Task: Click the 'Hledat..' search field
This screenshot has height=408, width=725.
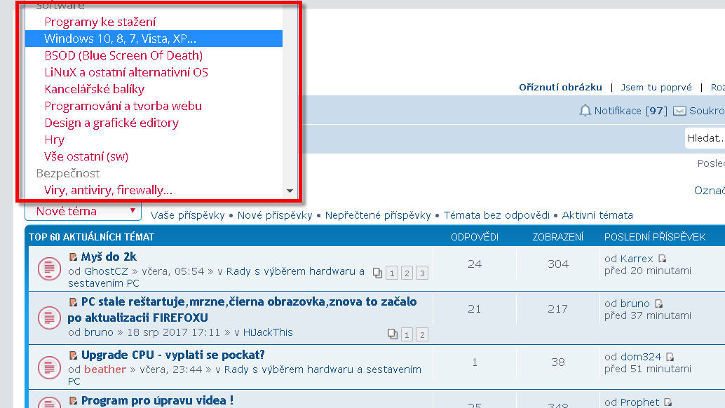Action: coord(705,138)
